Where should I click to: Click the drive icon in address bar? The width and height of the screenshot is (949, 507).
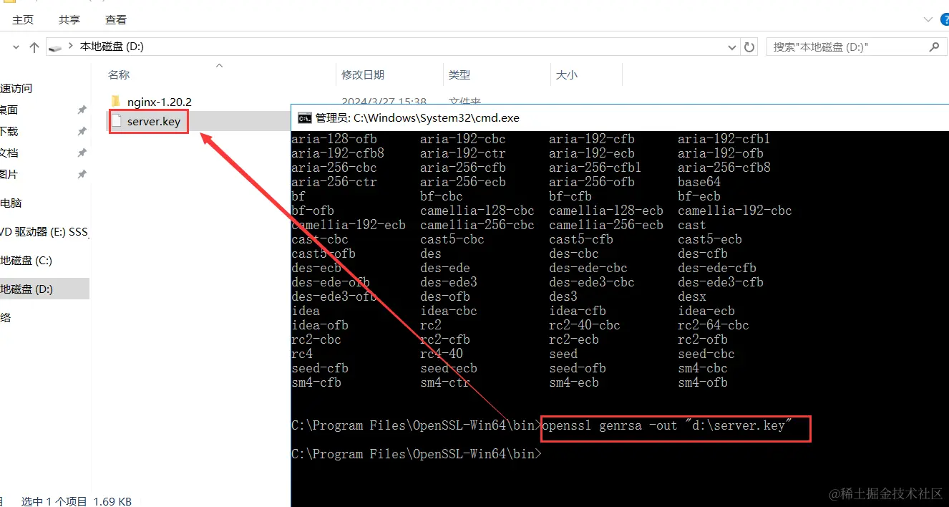(x=55, y=47)
